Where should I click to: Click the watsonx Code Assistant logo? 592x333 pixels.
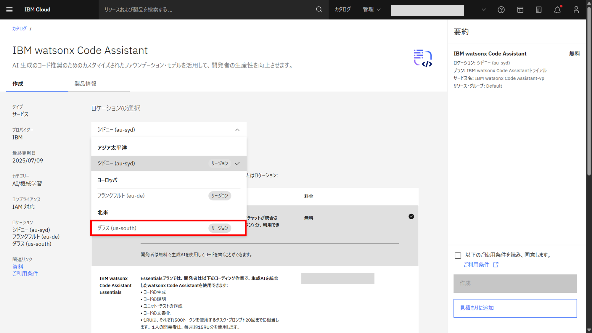click(x=423, y=58)
